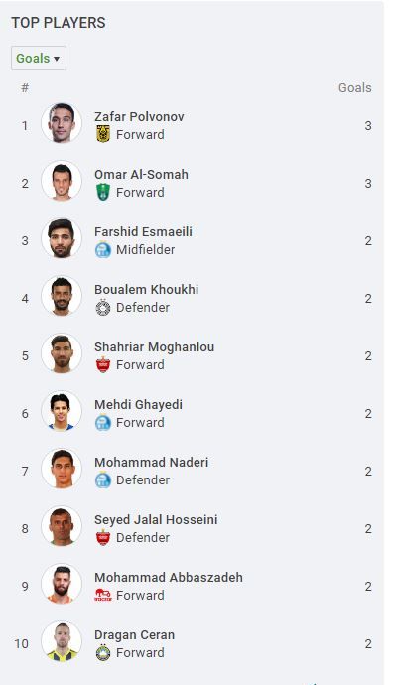This screenshot has height=685, width=394.
Task: Open the Goals dropdown selector
Action: coord(39,59)
